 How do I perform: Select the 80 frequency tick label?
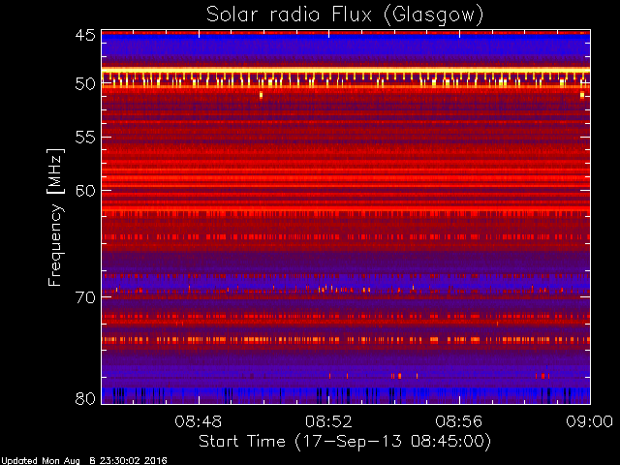85,398
